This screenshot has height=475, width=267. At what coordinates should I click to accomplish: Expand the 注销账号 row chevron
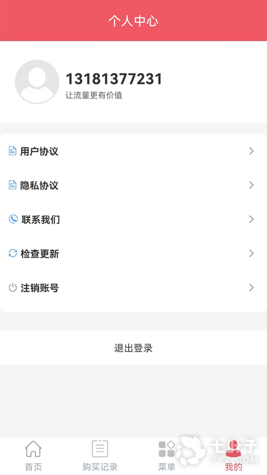[x=251, y=287]
